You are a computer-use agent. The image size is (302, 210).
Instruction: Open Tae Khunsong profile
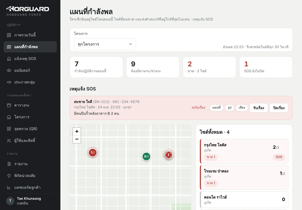(x=30, y=201)
